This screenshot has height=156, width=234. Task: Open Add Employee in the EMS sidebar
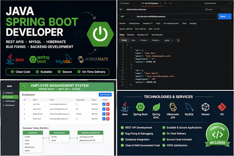click(x=9, y=101)
